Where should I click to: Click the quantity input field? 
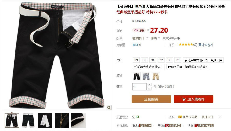[139, 87]
